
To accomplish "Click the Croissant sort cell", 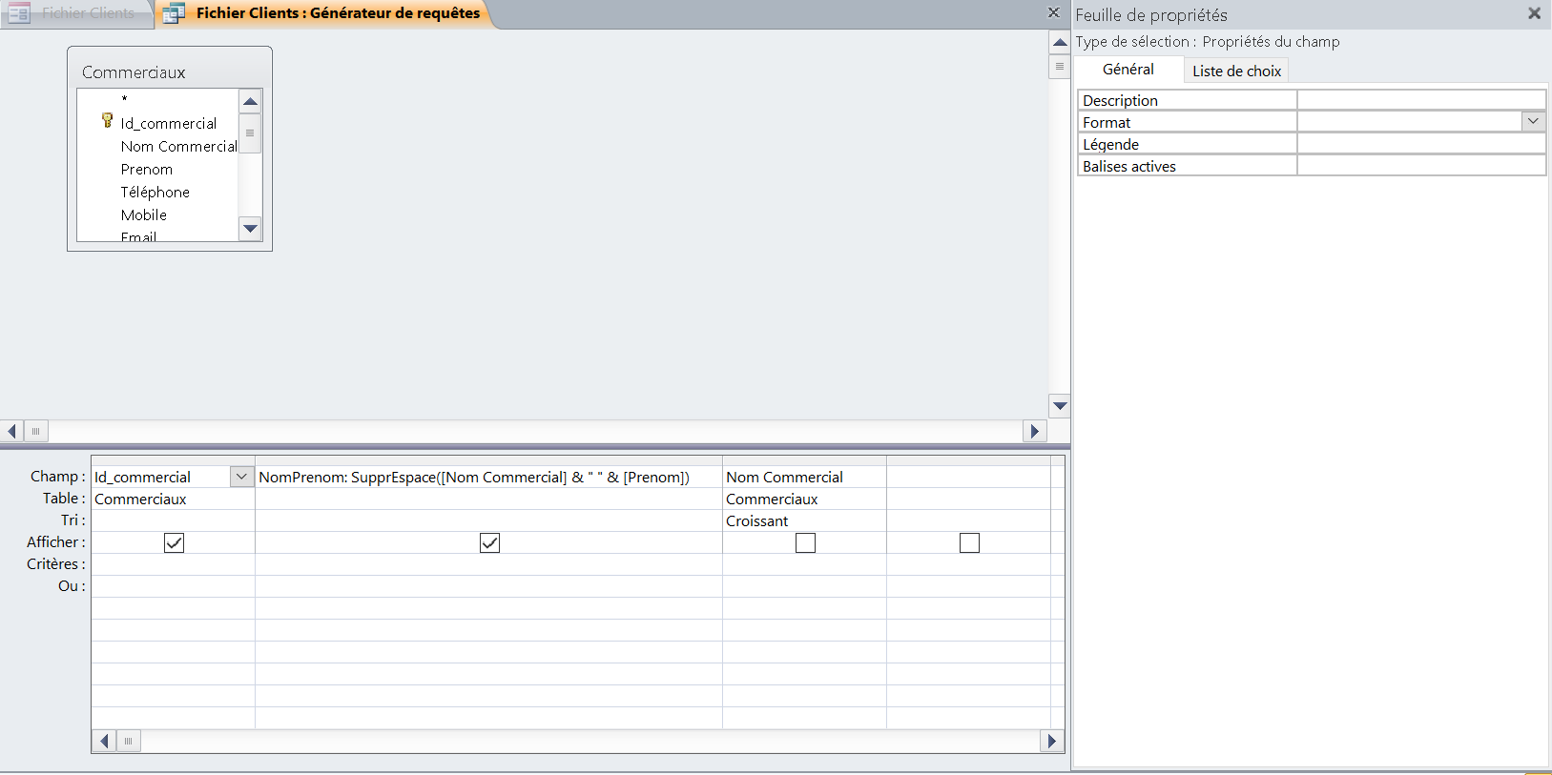I will [804, 520].
